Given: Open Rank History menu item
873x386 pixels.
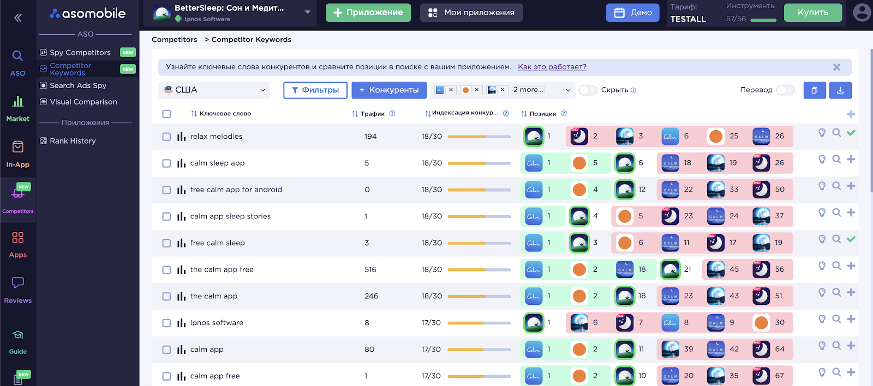Looking at the screenshot, I should coord(73,141).
